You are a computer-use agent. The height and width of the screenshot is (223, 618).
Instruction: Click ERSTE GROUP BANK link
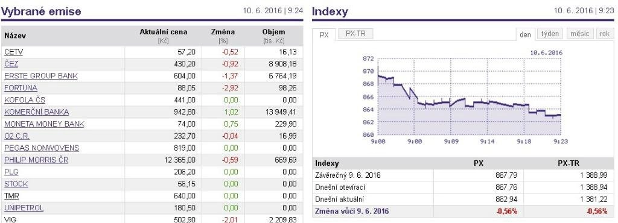[41, 76]
